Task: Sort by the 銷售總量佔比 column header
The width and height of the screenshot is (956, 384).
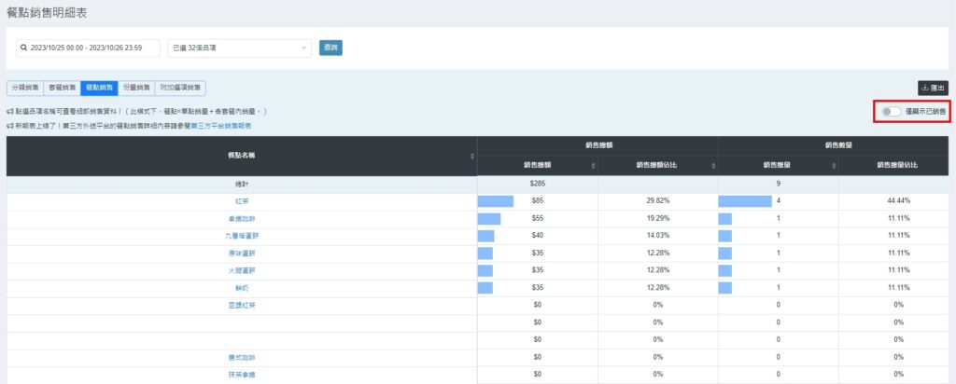Action: click(896, 165)
